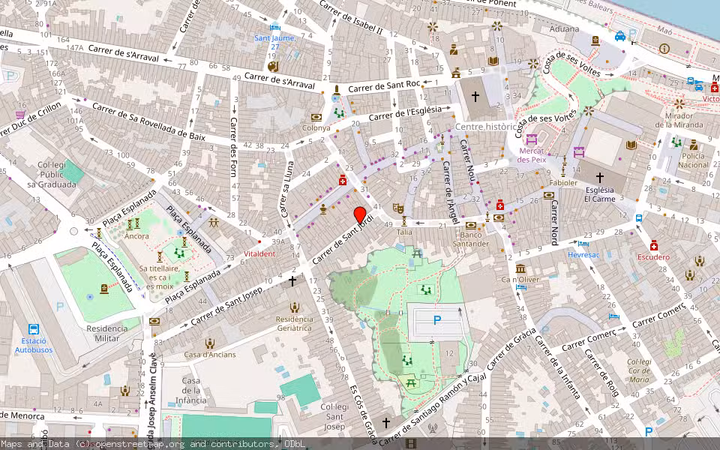Click the Policía Nacional police icon
The height and width of the screenshot is (450, 720).
tap(693, 145)
